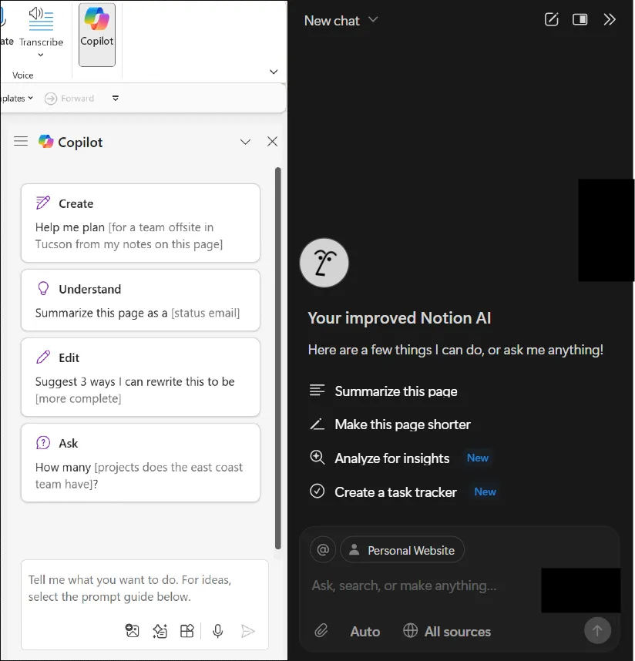Collapse the Copilot pane with chevron
This screenshot has height=661, width=635.
tap(245, 142)
